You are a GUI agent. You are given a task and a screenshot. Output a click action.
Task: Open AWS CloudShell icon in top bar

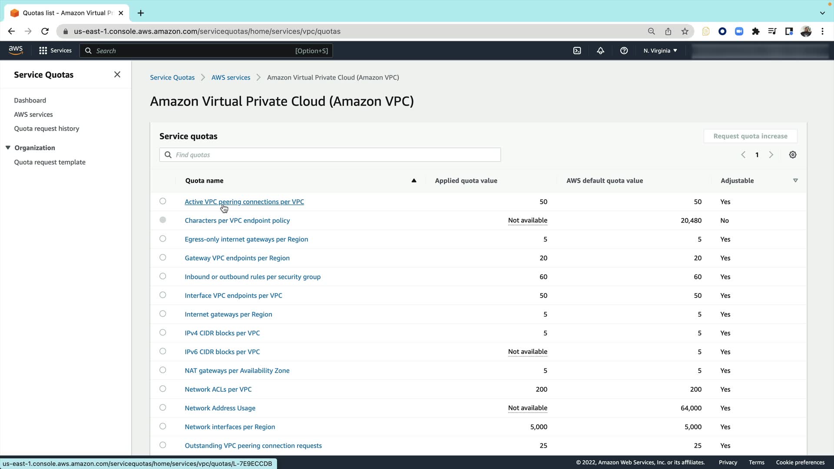(x=577, y=51)
